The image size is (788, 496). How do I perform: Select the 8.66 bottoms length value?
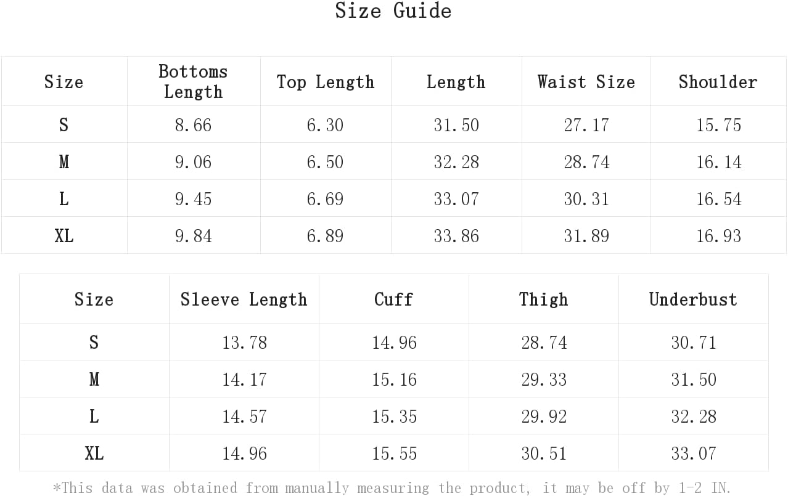pos(193,125)
